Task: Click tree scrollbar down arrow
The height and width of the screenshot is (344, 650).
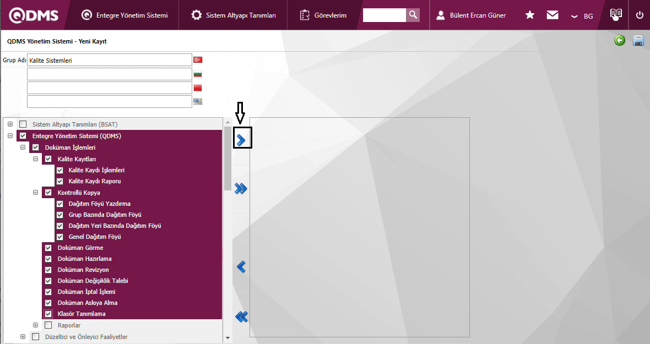Action: (x=227, y=338)
